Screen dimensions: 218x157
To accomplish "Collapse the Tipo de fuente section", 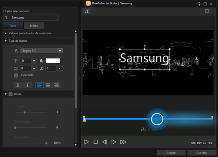I will (x=6, y=41).
